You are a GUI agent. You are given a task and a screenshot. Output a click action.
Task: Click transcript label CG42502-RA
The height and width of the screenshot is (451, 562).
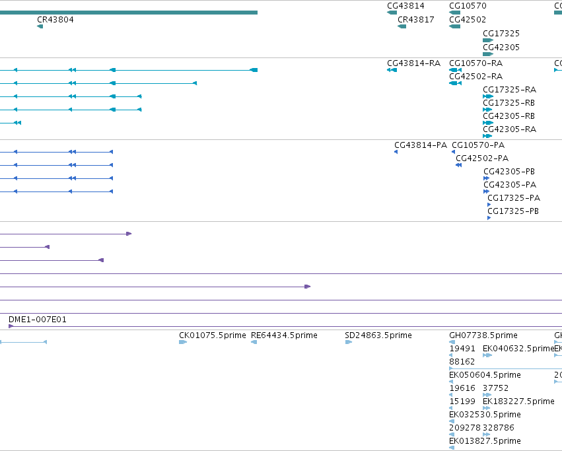[476, 77]
